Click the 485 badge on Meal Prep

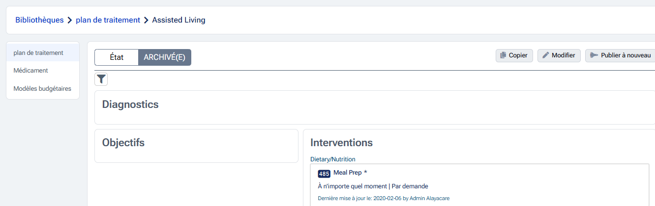pyautogui.click(x=324, y=174)
